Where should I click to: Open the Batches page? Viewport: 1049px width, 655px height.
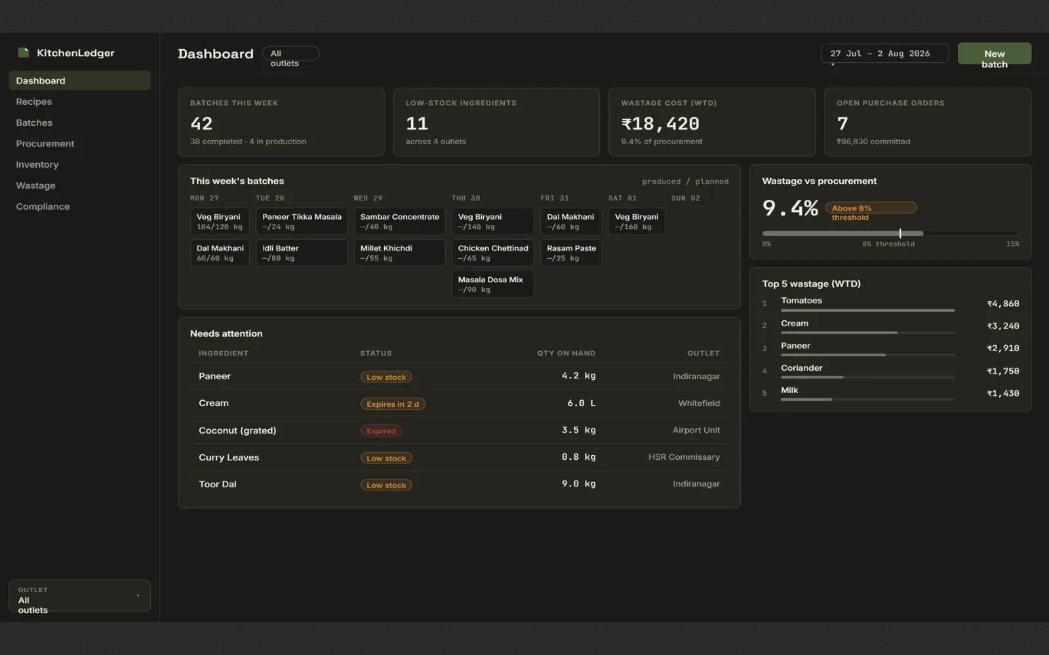[x=79, y=122]
